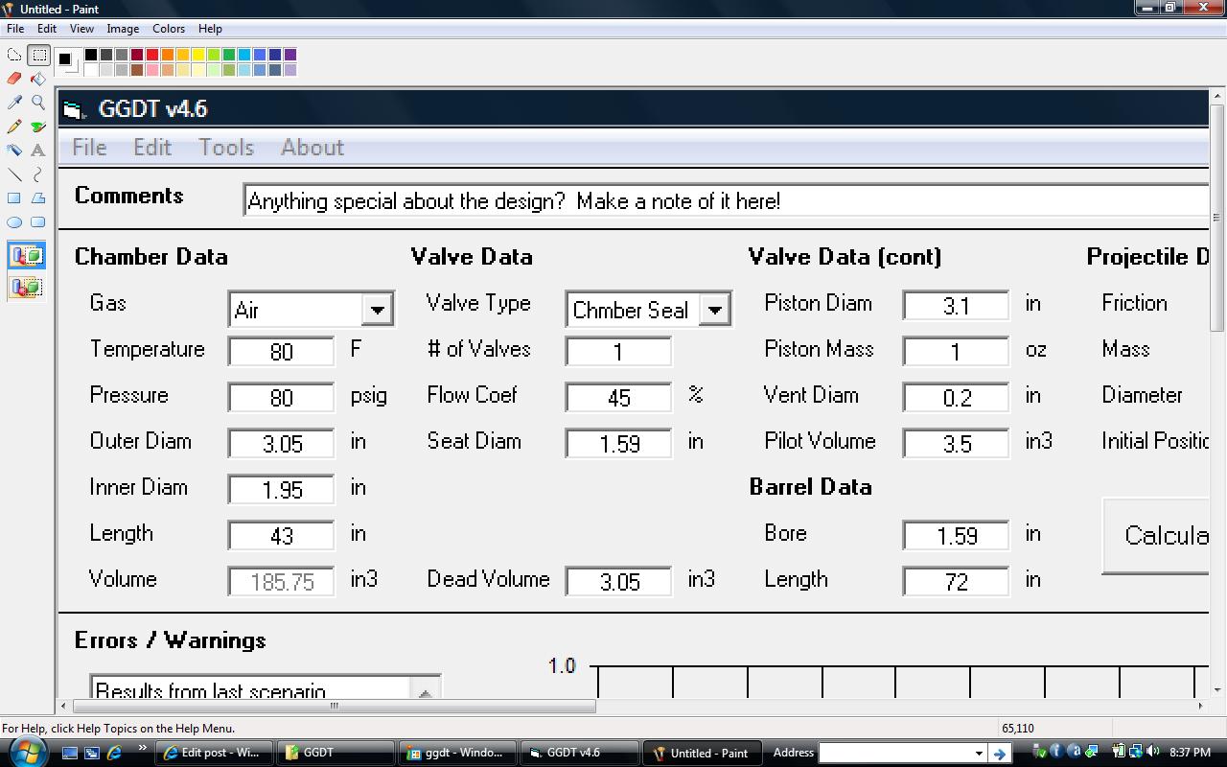Choose the Eraser tool
This screenshot has height=767, width=1227.
[x=14, y=79]
